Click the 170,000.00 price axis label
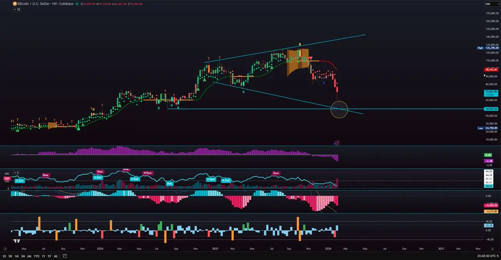Screen dimensions: 501x260 click(492, 13)
